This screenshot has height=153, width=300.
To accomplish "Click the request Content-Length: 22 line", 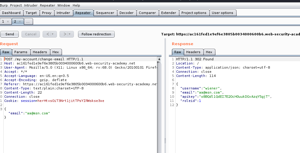I will pyautogui.click(x=23, y=92).
